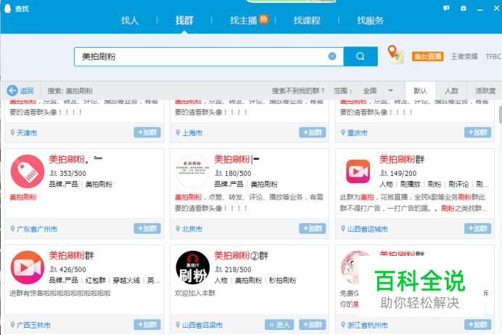Switch to the 找课程 tab
Image resolution: width=502 pixels, height=335 pixels.
[x=307, y=20]
